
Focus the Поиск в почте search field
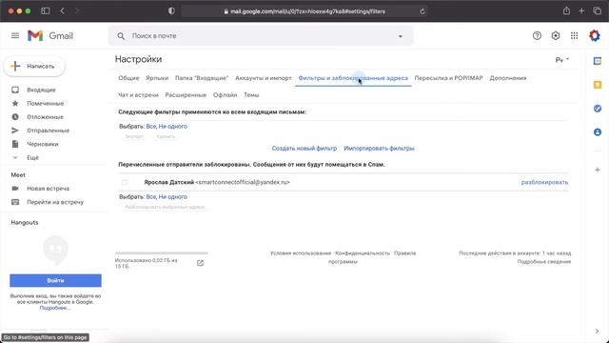(x=260, y=36)
